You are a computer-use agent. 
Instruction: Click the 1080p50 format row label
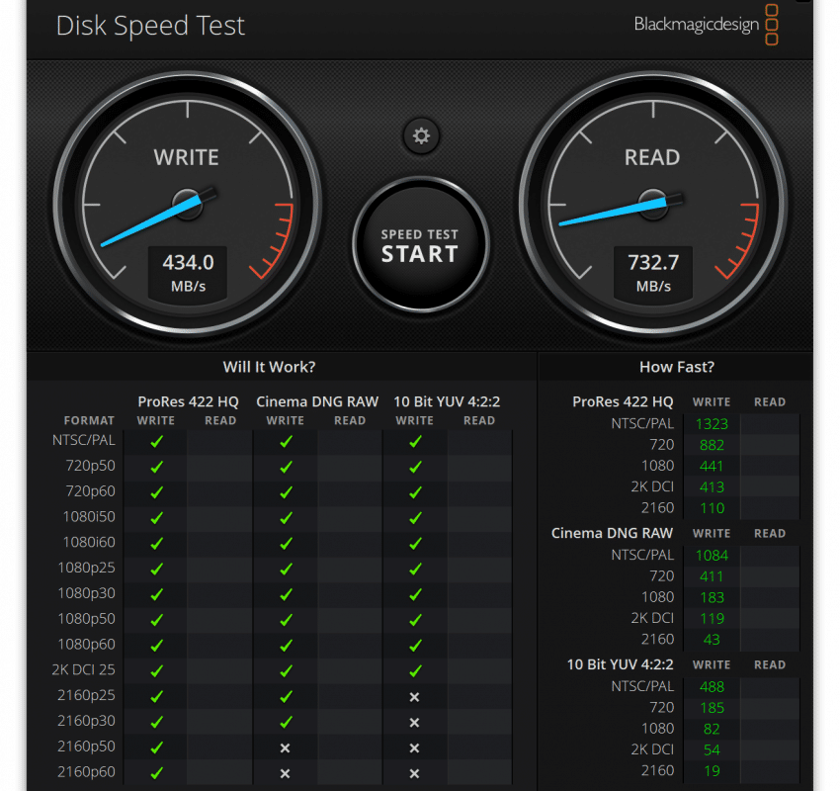click(86, 619)
